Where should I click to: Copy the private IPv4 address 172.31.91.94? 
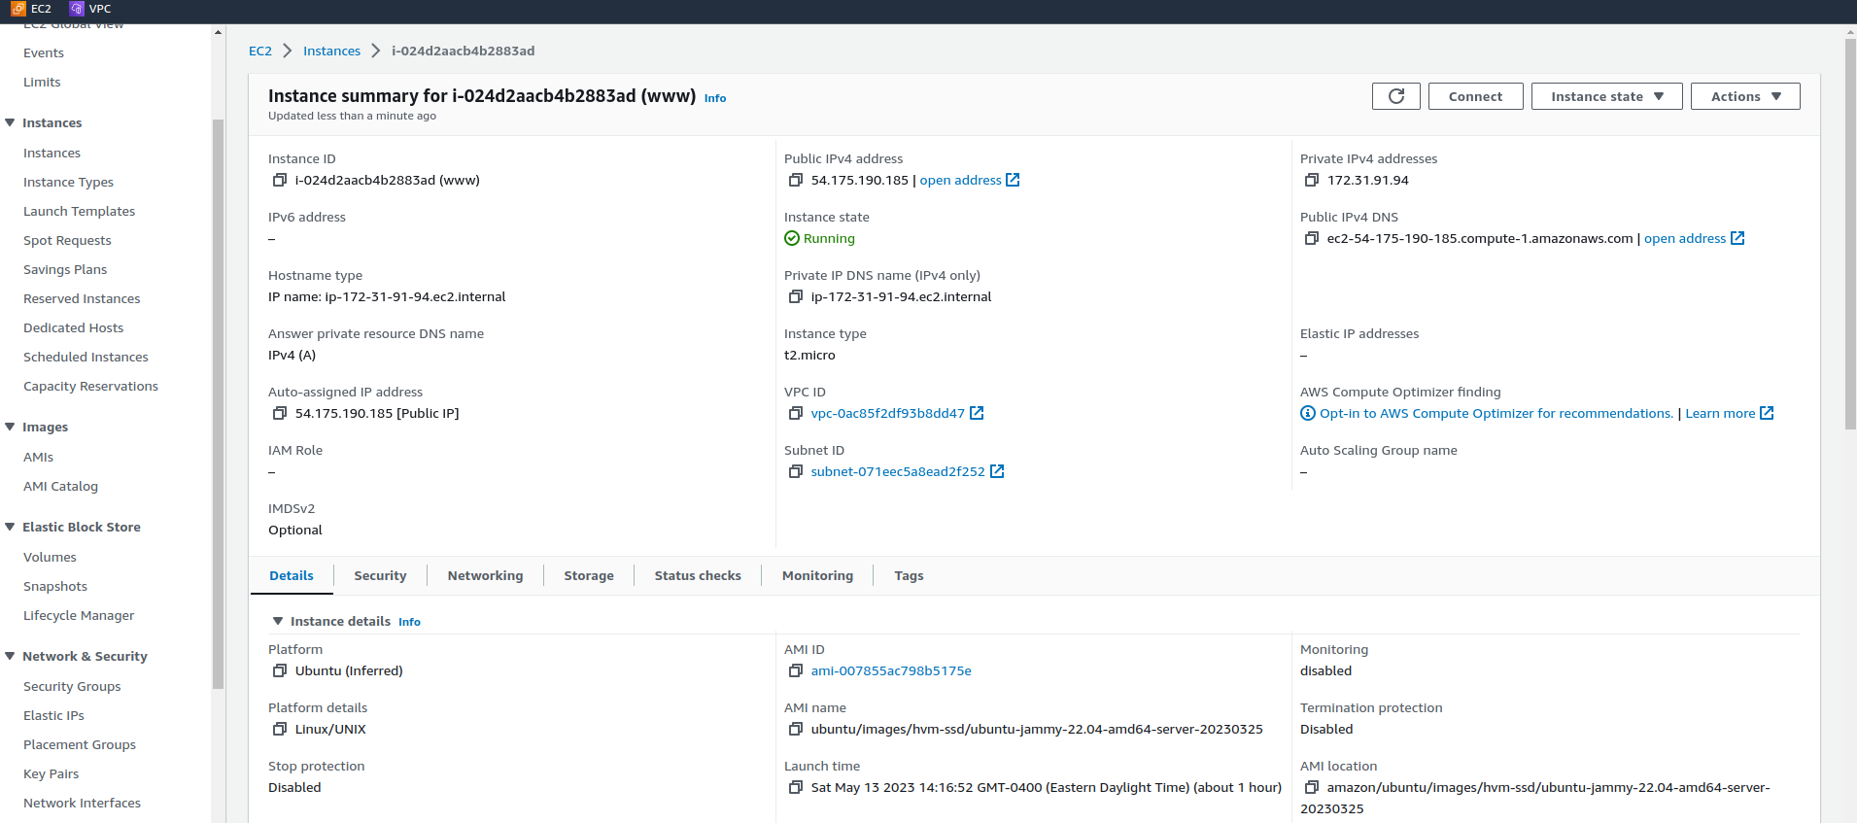pyautogui.click(x=1312, y=180)
